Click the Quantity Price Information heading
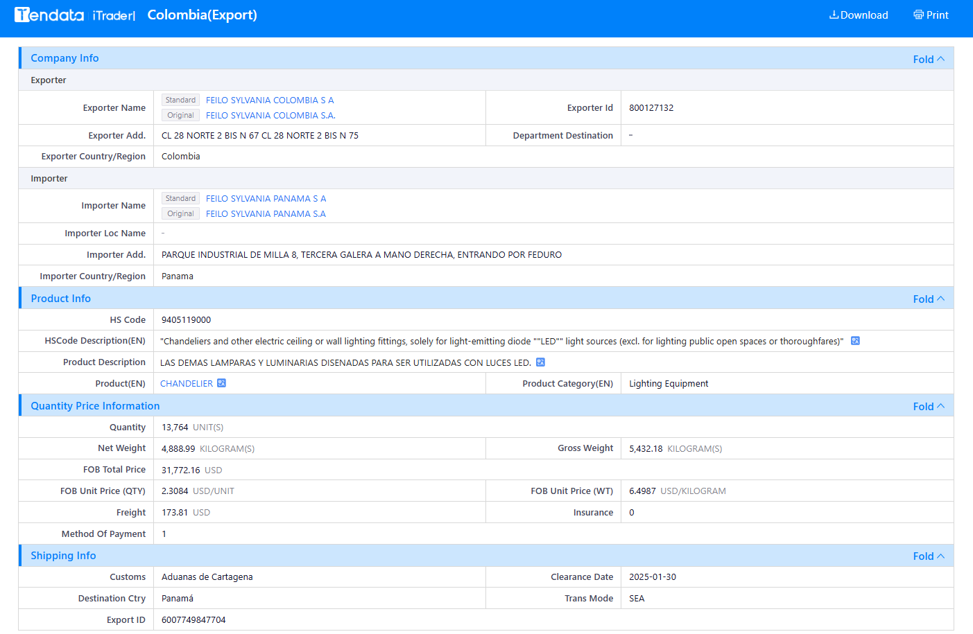 (x=95, y=406)
